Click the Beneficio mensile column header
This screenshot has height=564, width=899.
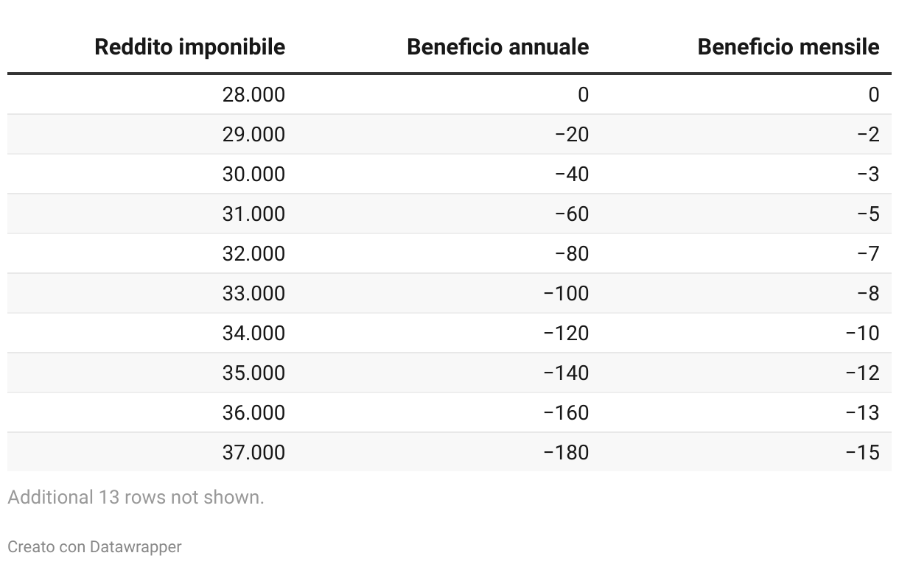pyautogui.click(x=788, y=47)
